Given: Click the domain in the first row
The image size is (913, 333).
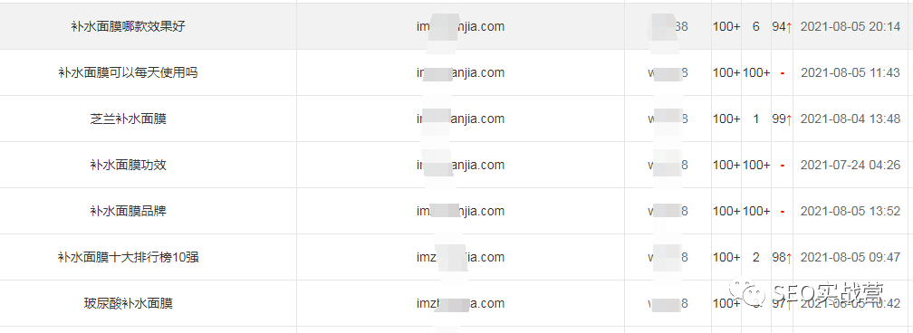Looking at the screenshot, I should [460, 27].
